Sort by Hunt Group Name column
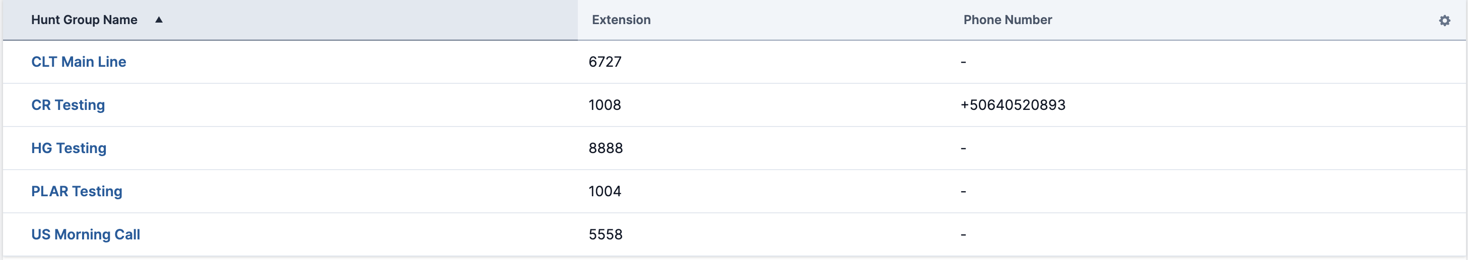This screenshot has height=260, width=1468. click(x=84, y=20)
